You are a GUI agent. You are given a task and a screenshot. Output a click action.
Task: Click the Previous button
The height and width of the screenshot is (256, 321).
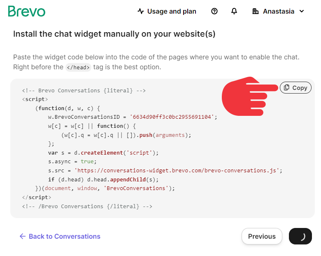(x=262, y=236)
